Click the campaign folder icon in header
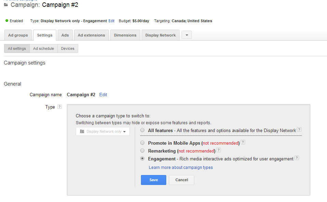The image size is (327, 202). tap(6, 5)
